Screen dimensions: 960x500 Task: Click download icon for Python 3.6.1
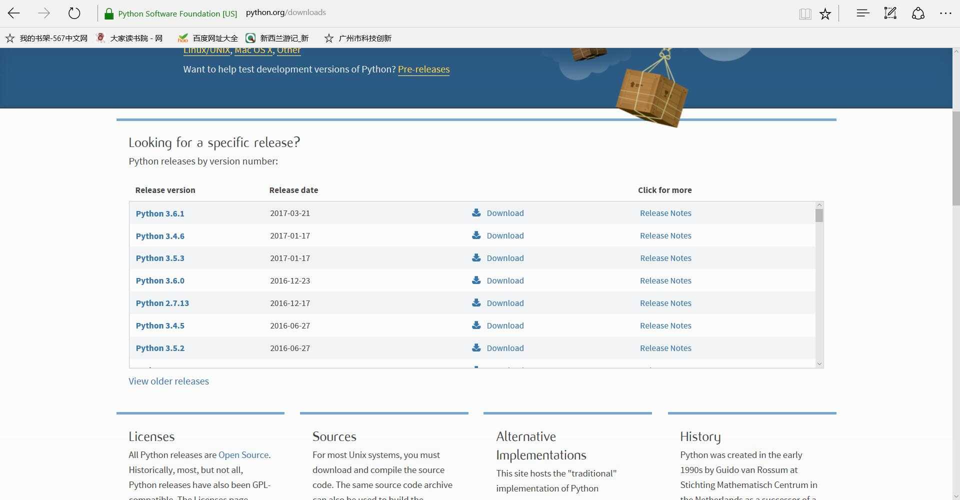click(476, 212)
